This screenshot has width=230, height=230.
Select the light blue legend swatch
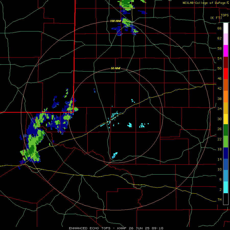point(226,176)
